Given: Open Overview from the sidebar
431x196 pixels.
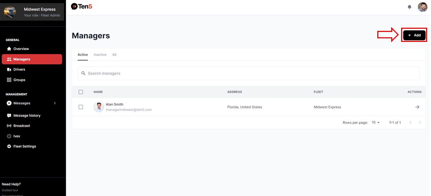Looking at the screenshot, I should [21, 49].
